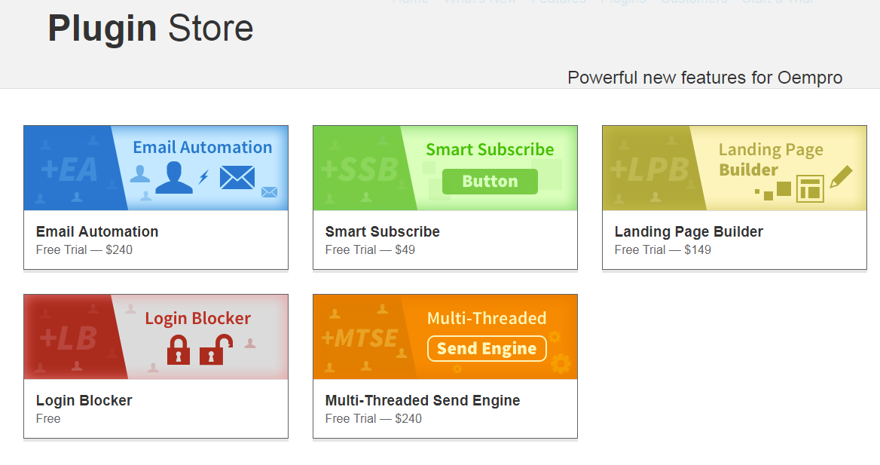Click the +SSB badge on the green banner
The image size is (880, 465).
359,170
